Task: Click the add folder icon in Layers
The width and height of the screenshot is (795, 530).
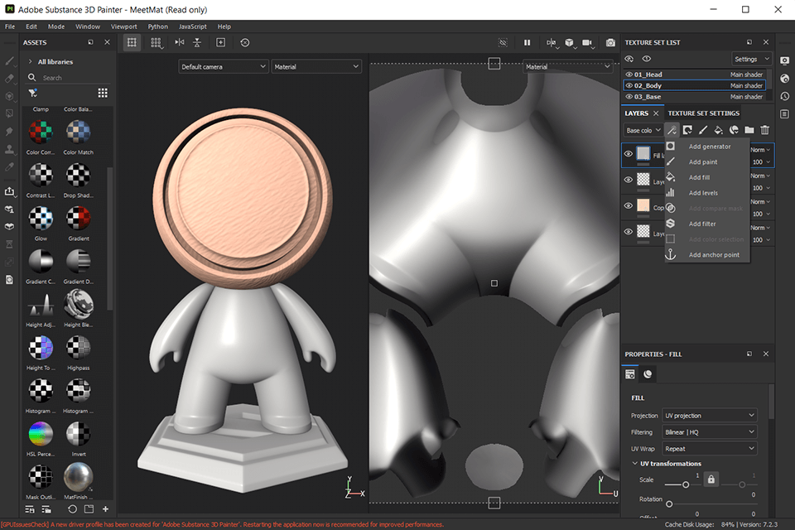Action: point(749,130)
